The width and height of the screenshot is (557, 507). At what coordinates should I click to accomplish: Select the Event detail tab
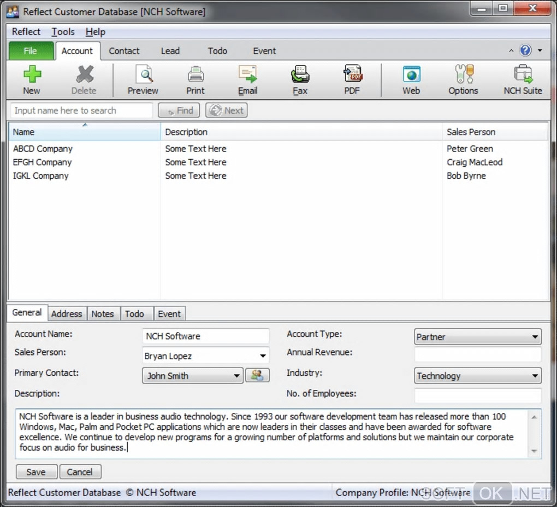pyautogui.click(x=169, y=314)
